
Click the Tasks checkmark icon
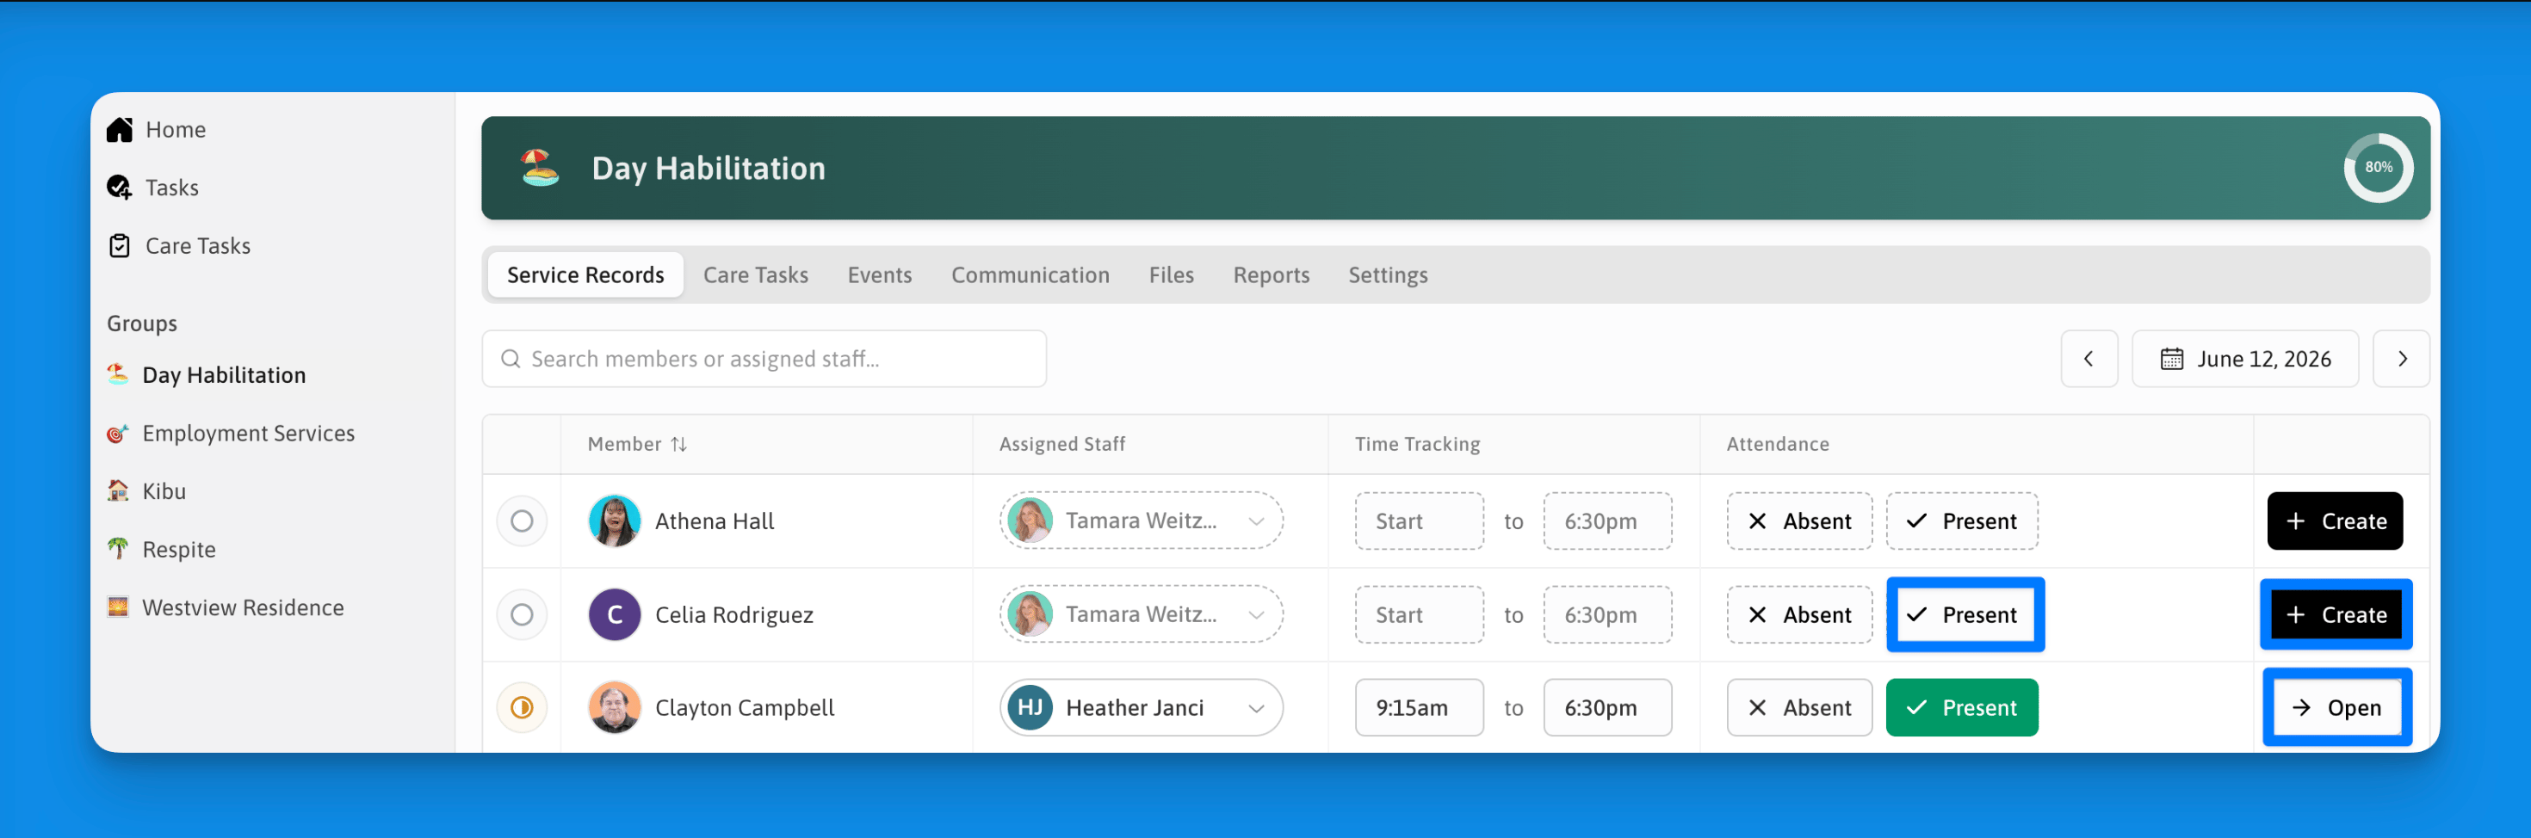click(x=120, y=188)
